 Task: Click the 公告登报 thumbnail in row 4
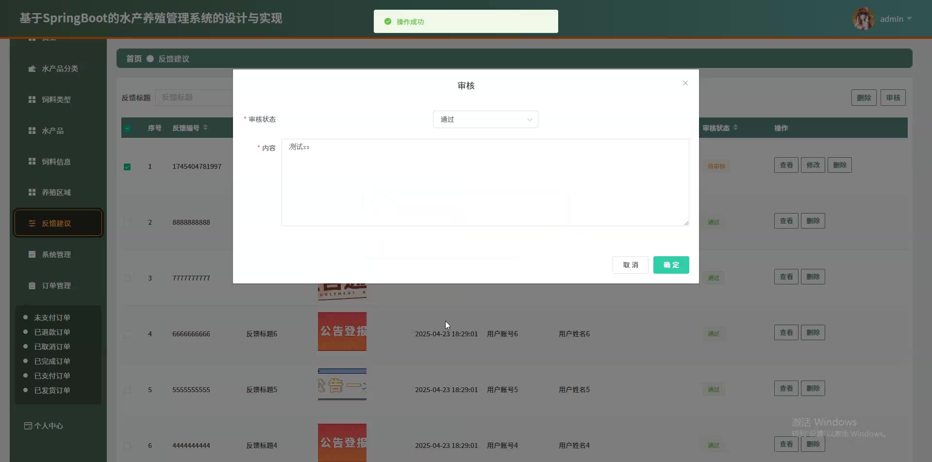pyautogui.click(x=342, y=331)
